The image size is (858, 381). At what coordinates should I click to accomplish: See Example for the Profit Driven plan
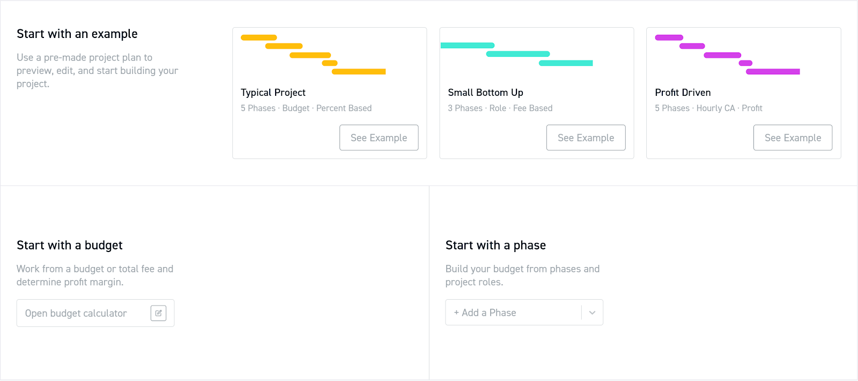[793, 138]
